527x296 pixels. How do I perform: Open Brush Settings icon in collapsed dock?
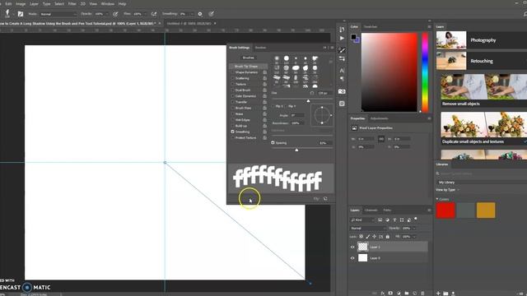pyautogui.click(x=342, y=50)
